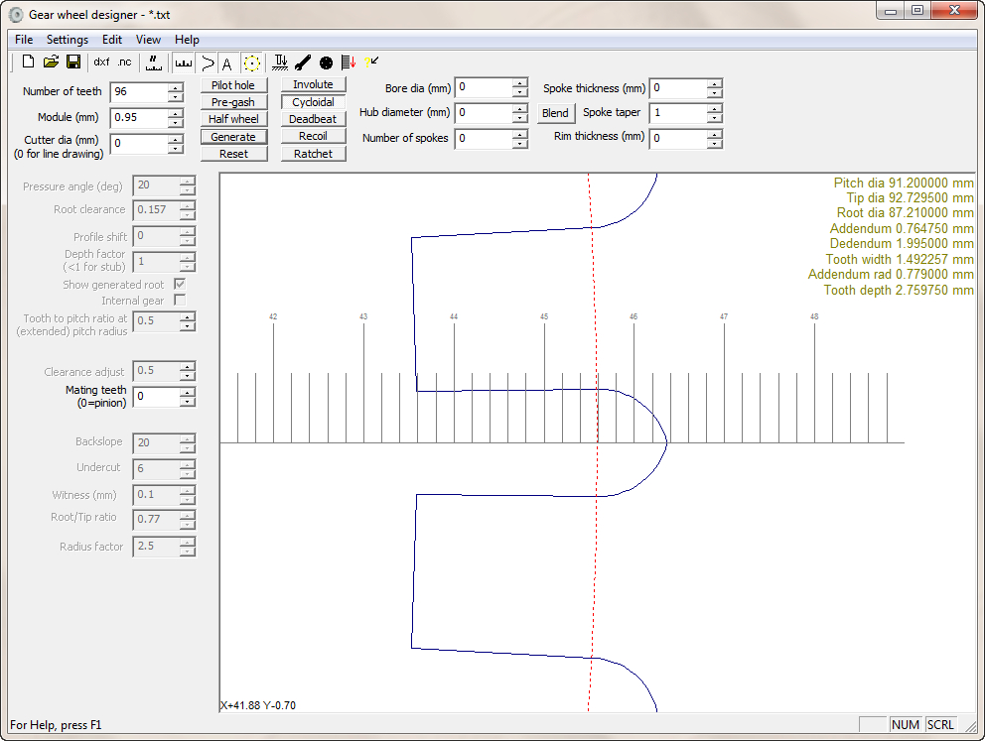
Task: Decrease Module value with down arrow
Action: point(176,123)
